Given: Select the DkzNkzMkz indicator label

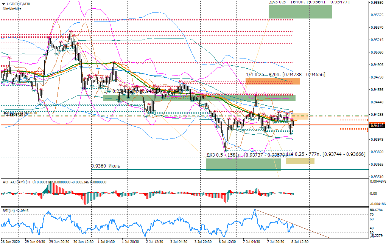Looking at the screenshot, I should click(12, 9).
